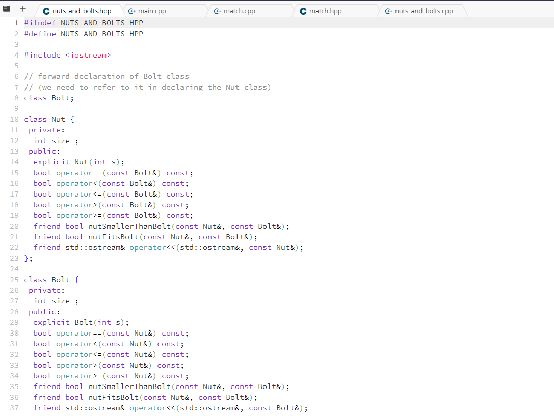Click 'operator>=(const Nut&)' on line 34
The width and height of the screenshot is (554, 416).
[107, 376]
